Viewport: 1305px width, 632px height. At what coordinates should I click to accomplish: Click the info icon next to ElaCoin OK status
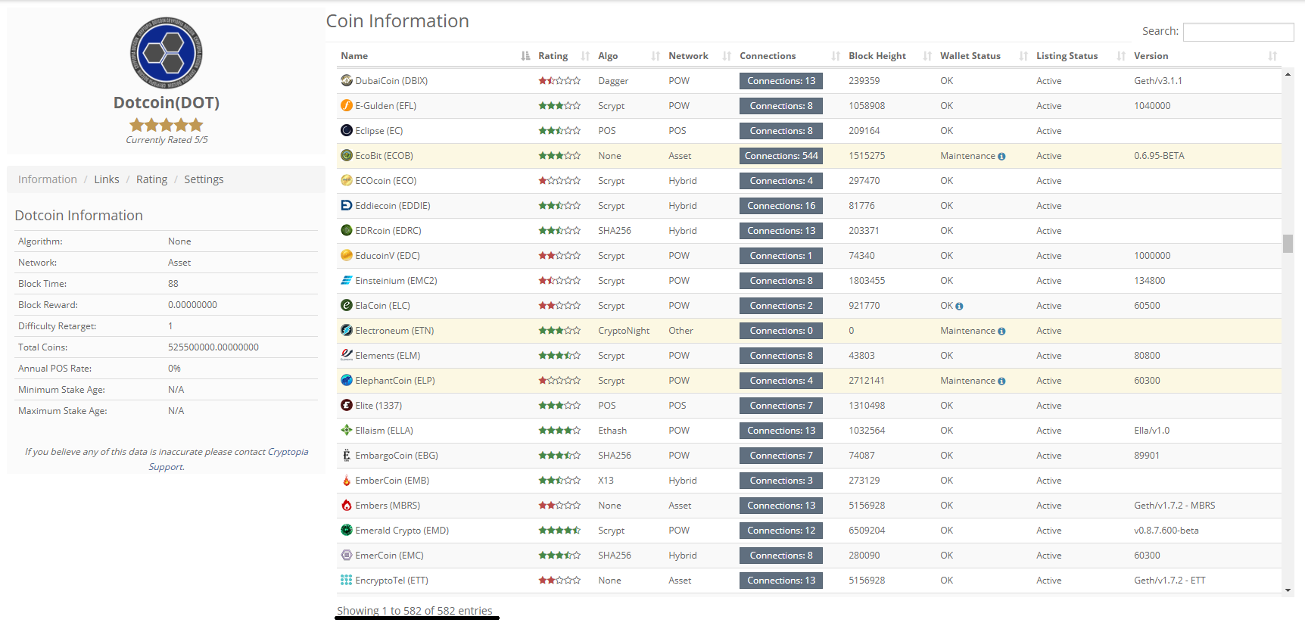click(x=959, y=307)
